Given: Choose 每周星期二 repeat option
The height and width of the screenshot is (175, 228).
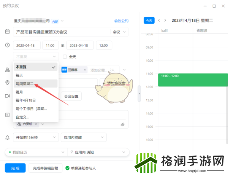Looking at the screenshot, I should click(36, 84).
